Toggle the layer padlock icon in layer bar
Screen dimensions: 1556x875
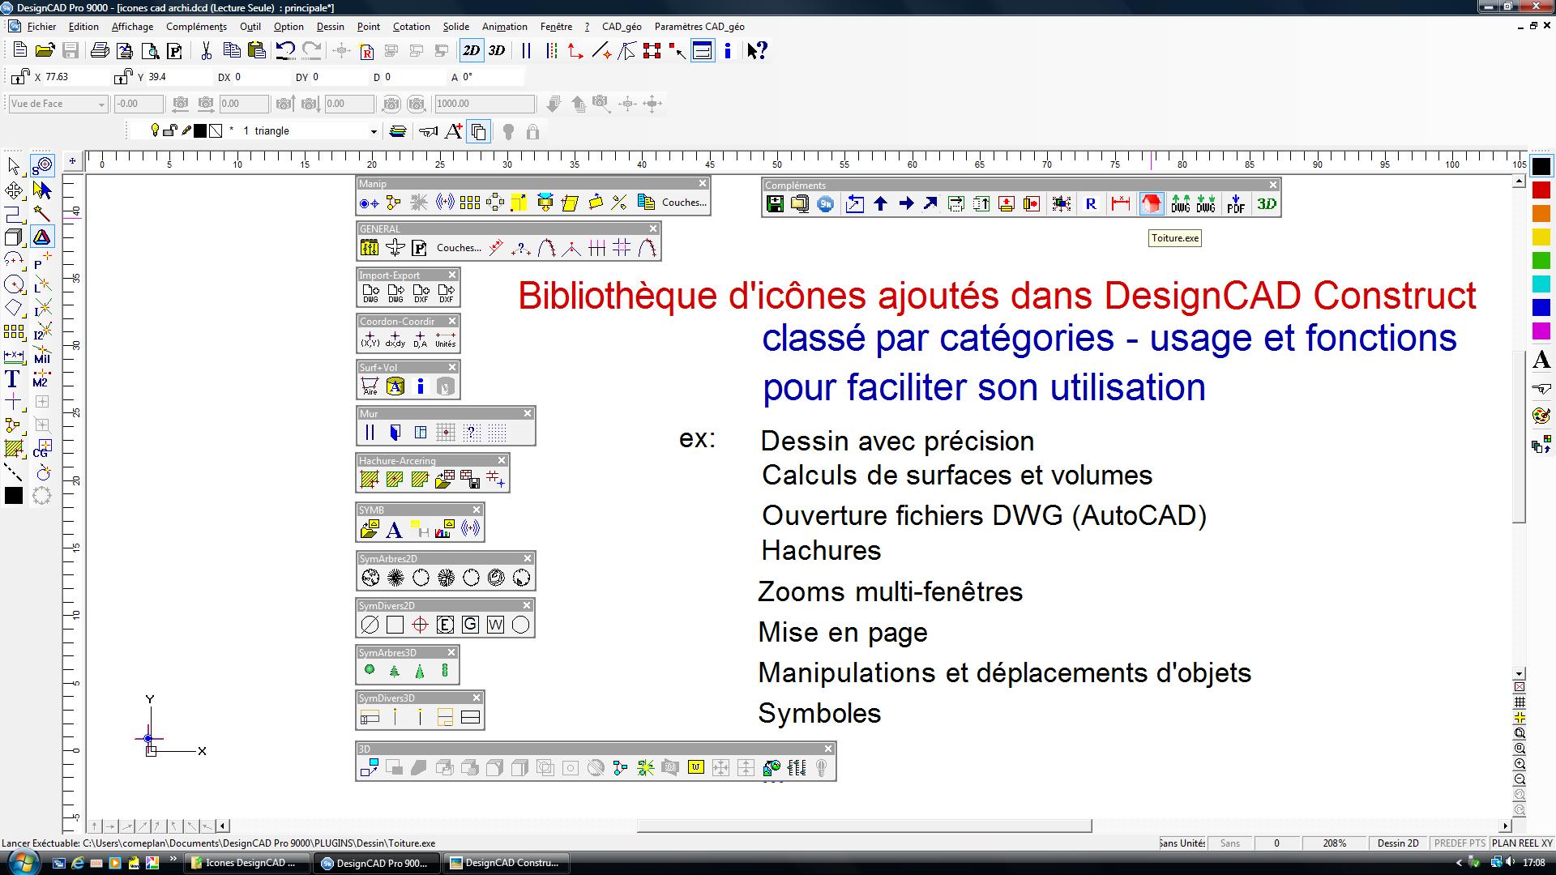point(170,130)
